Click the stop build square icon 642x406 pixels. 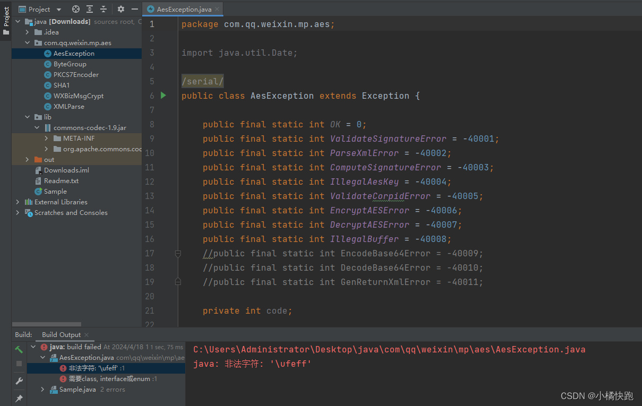[19, 364]
